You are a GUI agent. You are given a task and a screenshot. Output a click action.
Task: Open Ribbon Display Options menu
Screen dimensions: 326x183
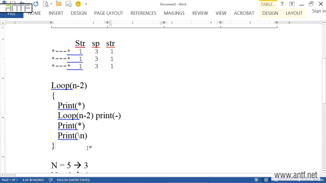click(292, 4)
